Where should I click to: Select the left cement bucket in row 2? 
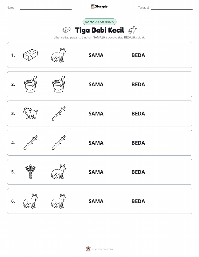(x=31, y=84)
